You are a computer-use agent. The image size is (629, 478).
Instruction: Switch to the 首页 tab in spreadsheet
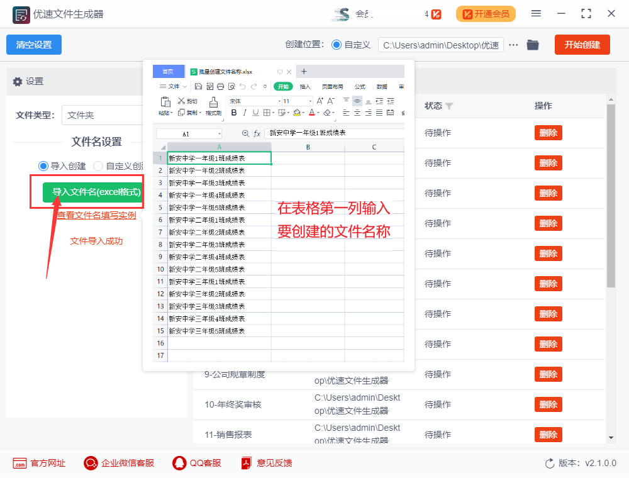(168, 71)
